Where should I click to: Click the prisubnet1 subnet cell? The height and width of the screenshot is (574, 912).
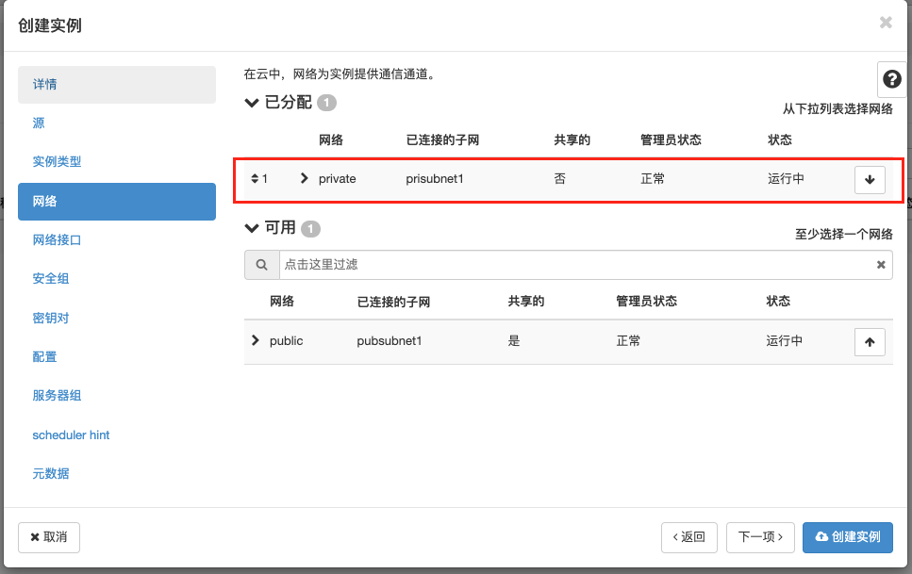[435, 179]
